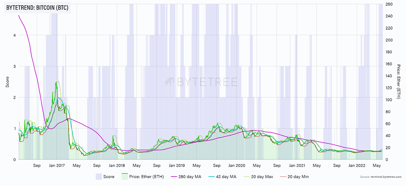The width and height of the screenshot is (406, 186).
Task: Click the Price: Ether (ETH) right axis title
Action: 399,81
